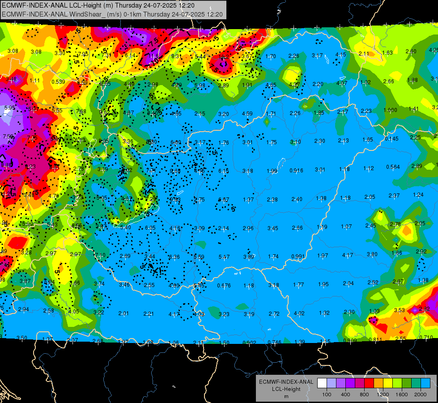Click the 2000 label on the legend scale
Image resolution: width=438 pixels, height=403 pixels.
pos(420,394)
